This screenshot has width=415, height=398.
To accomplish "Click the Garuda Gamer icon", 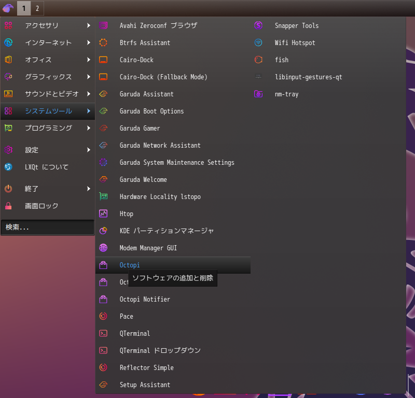I will (x=103, y=128).
